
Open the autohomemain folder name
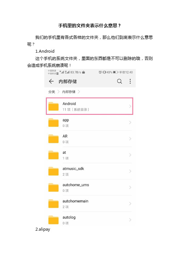click(x=75, y=201)
